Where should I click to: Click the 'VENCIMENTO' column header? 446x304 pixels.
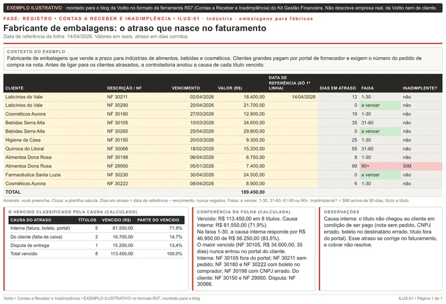click(186, 88)
